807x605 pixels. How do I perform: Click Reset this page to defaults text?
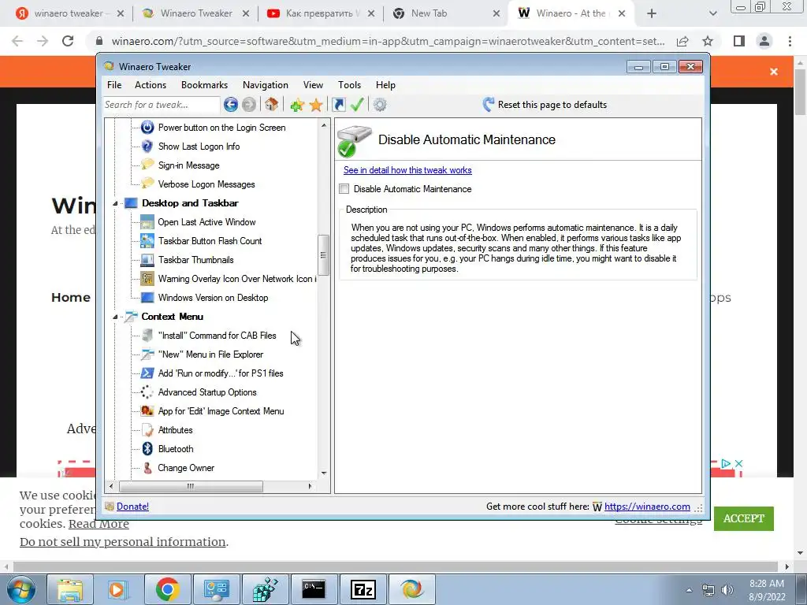(552, 105)
